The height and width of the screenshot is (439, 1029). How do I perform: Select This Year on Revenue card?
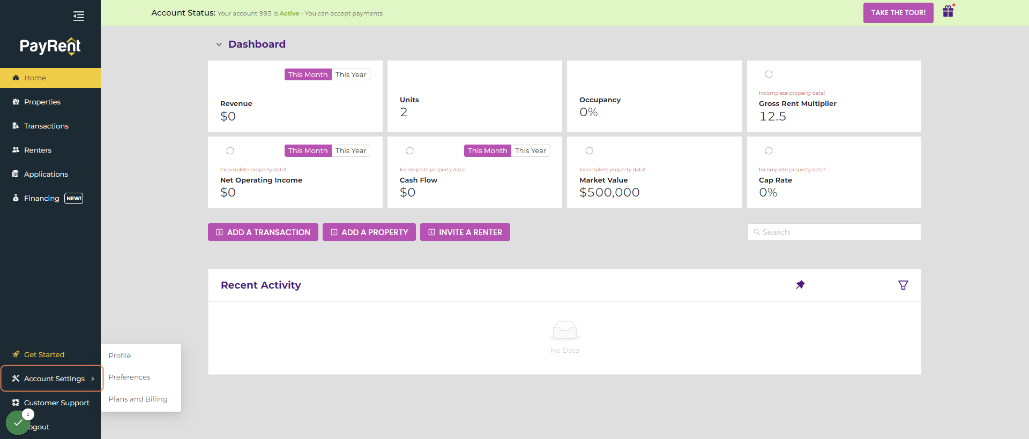coord(351,74)
